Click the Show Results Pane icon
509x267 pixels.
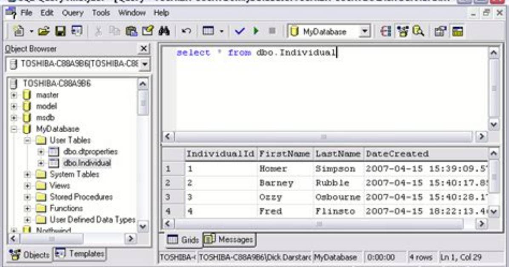pos(458,31)
